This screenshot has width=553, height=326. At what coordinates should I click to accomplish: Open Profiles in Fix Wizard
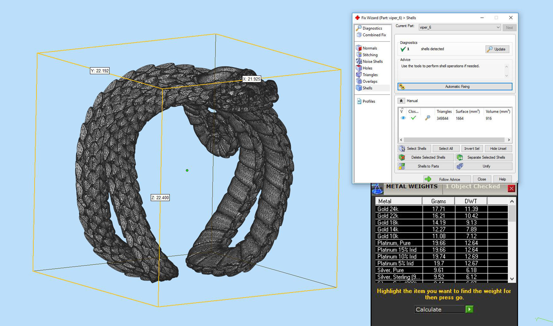[366, 101]
